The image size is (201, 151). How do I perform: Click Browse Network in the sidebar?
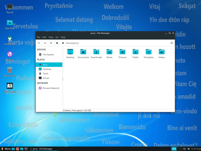click(x=51, y=88)
